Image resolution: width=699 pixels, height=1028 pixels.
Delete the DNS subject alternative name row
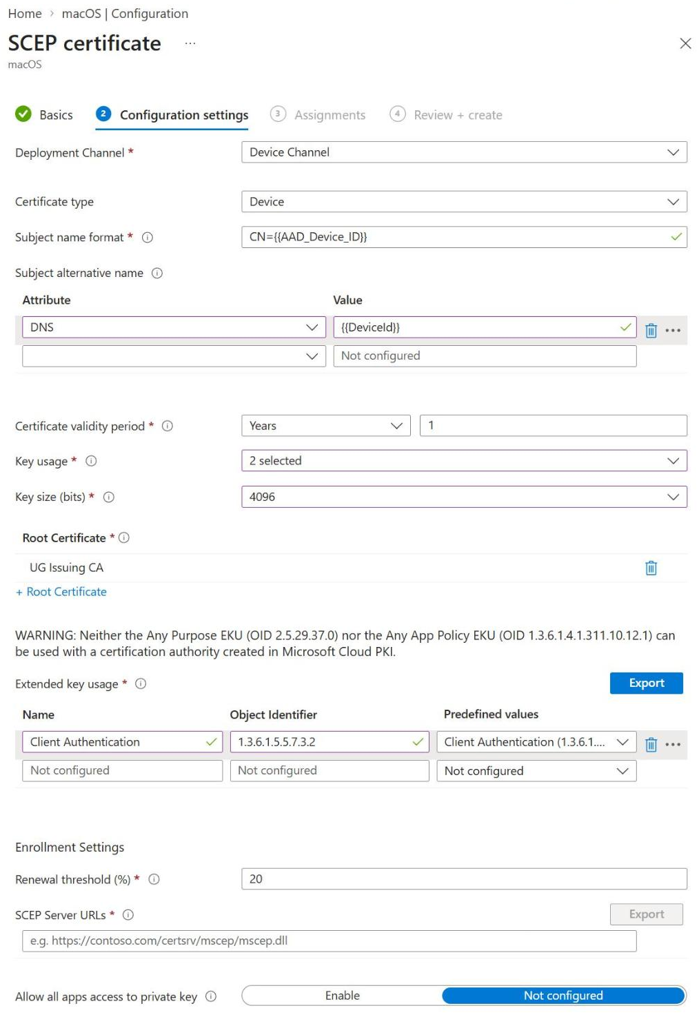pyautogui.click(x=651, y=330)
